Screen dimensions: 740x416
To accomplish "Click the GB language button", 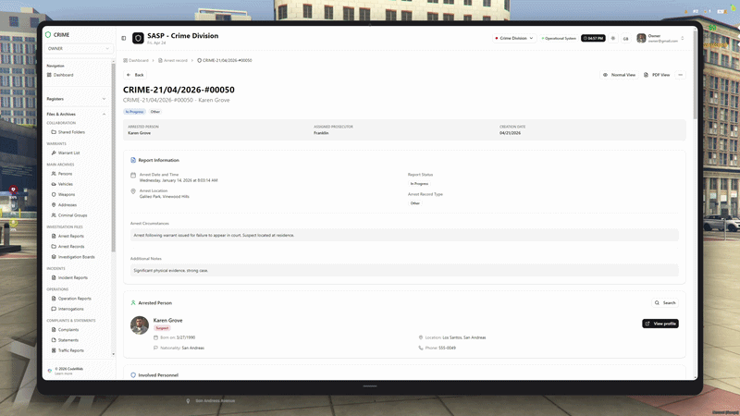I will point(626,38).
